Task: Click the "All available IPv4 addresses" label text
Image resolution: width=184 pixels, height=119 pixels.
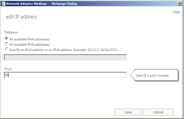Action: click(x=29, y=39)
